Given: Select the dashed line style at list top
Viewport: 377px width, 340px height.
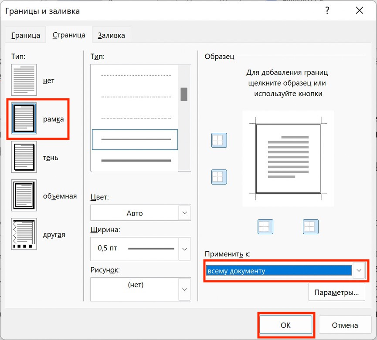Looking at the screenshot, I should (135, 76).
